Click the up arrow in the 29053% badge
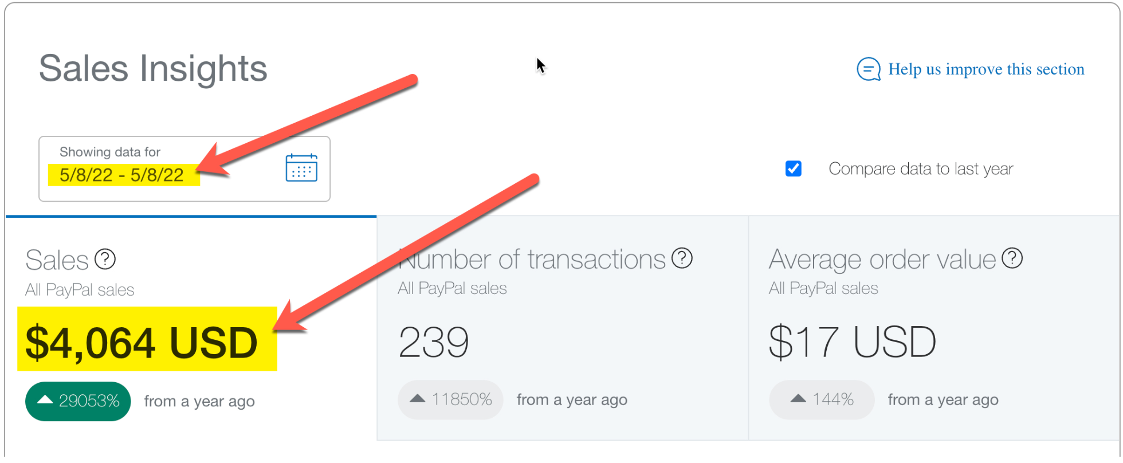Image resolution: width=1123 pixels, height=463 pixels. click(45, 400)
